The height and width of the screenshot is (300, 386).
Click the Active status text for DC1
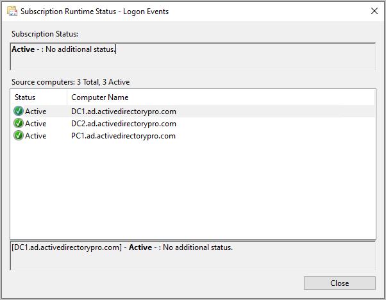36,112
